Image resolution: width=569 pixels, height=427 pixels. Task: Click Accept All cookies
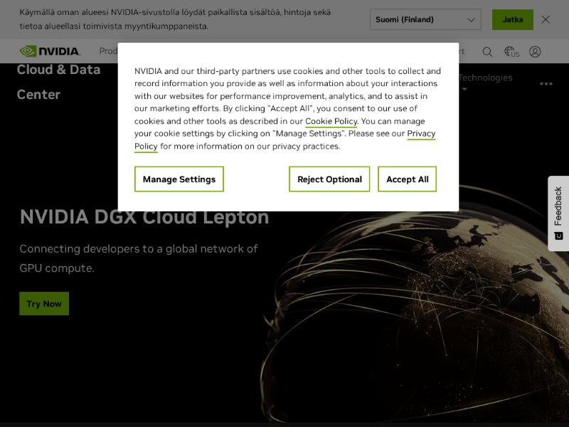(x=407, y=179)
